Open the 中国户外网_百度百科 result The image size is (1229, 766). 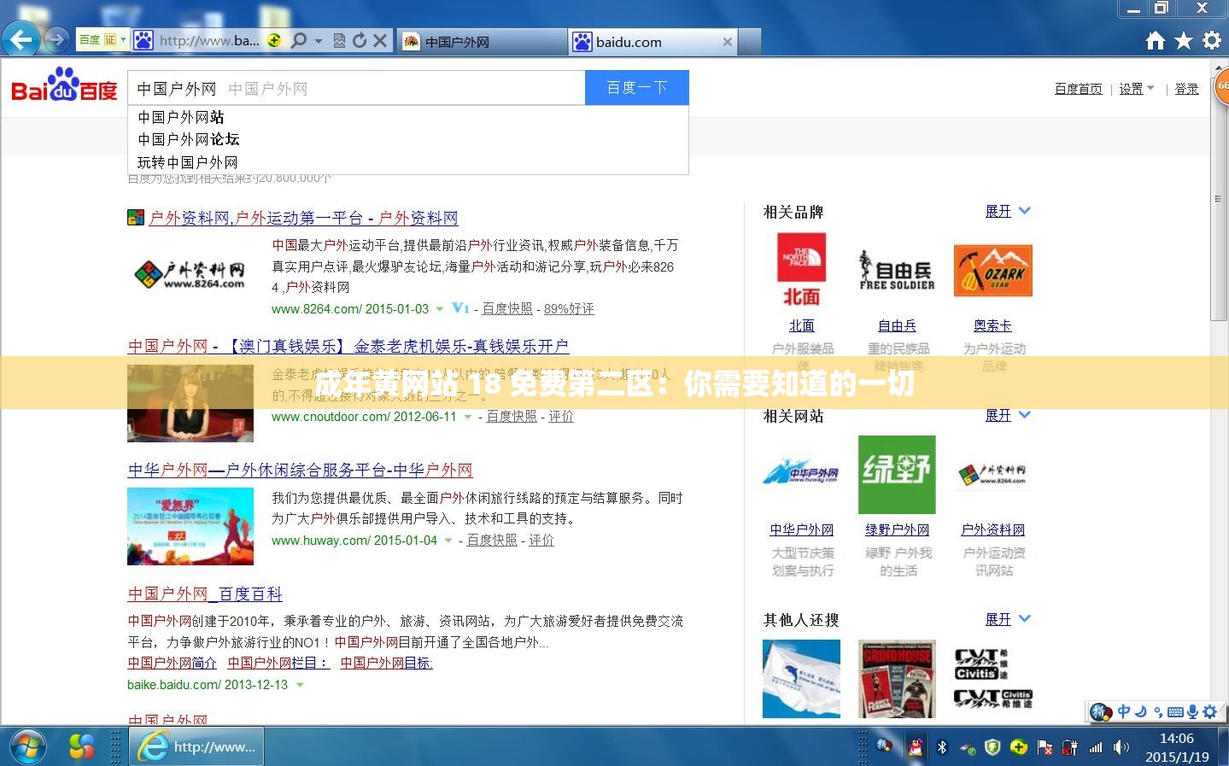[x=205, y=594]
